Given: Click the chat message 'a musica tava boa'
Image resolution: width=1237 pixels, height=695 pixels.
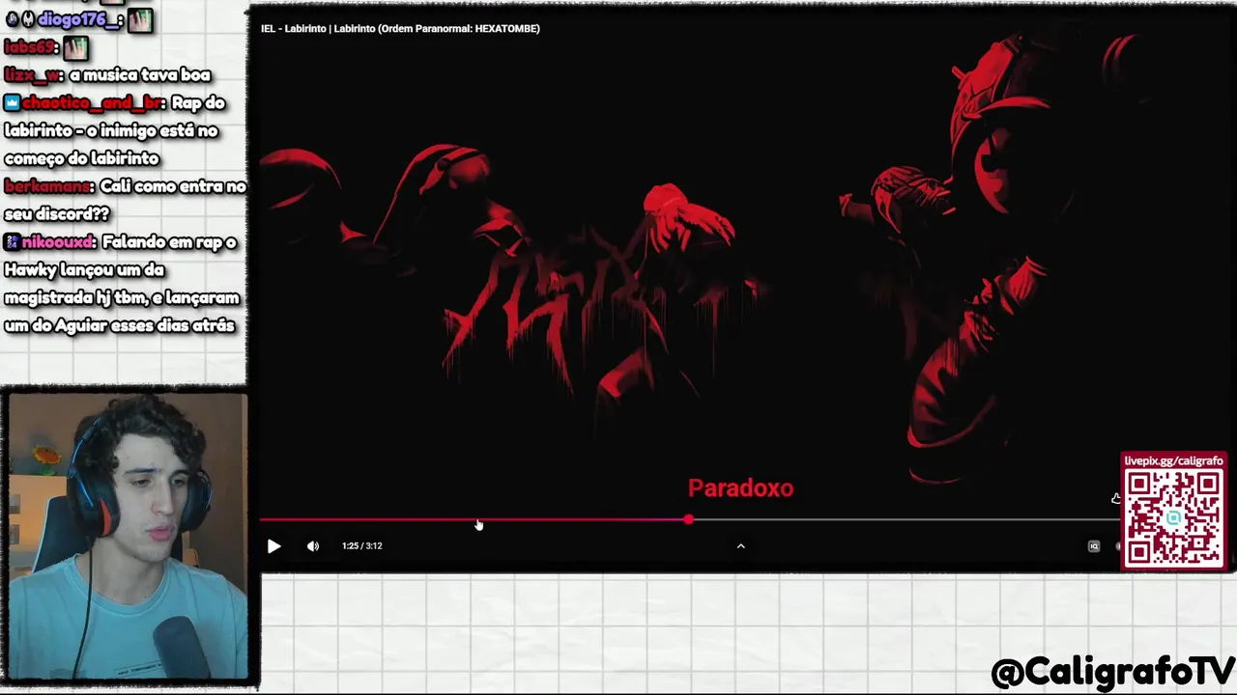Looking at the screenshot, I should tap(140, 75).
